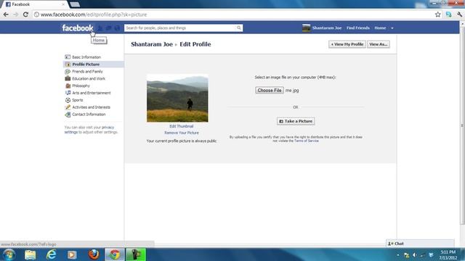Open the Chat bar
This screenshot has height=261, width=465.
420,244
